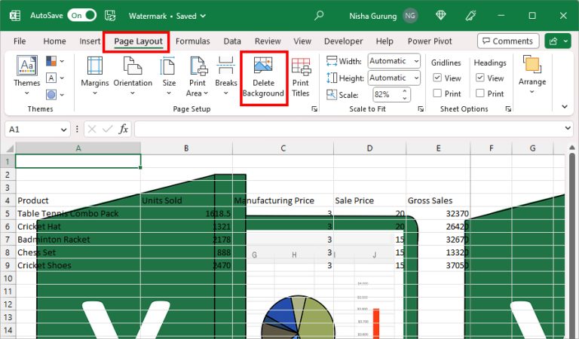
Task: Click the Excel app icon
Action: 15,16
